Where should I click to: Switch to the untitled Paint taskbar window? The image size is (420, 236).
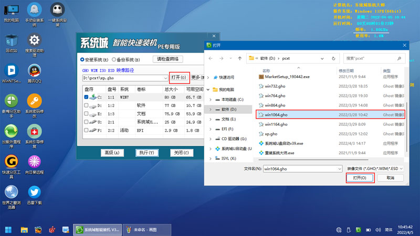tap(147, 230)
